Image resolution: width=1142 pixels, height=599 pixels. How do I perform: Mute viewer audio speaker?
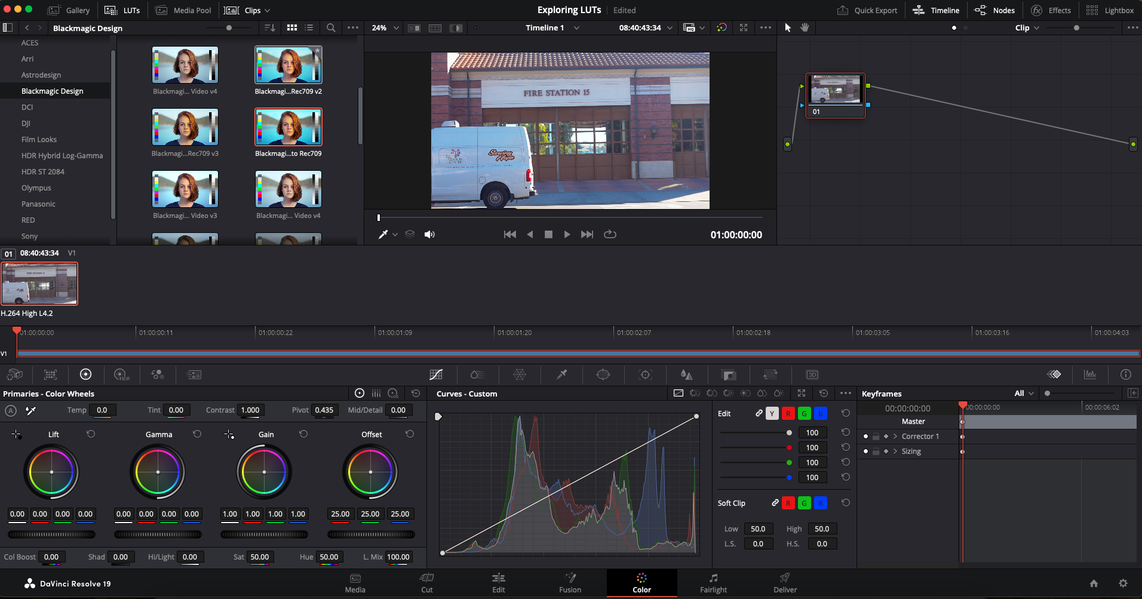(429, 234)
